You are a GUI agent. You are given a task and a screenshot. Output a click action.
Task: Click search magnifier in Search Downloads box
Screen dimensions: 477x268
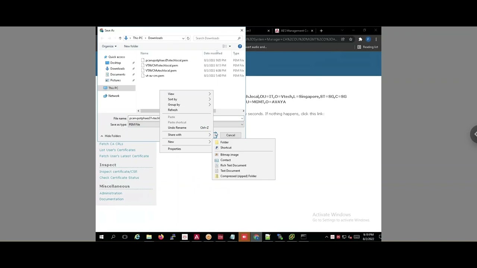pyautogui.click(x=239, y=38)
